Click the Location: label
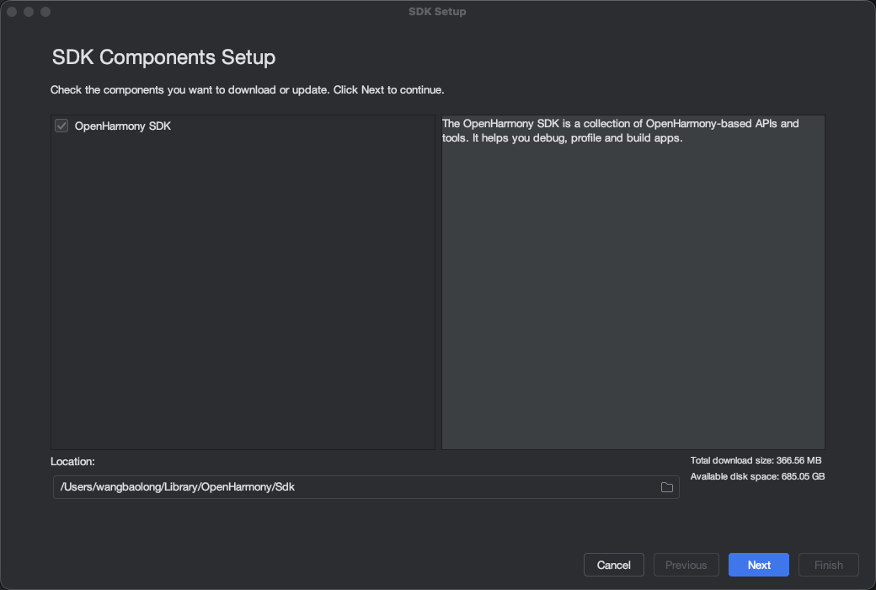The height and width of the screenshot is (590, 876). tap(72, 461)
